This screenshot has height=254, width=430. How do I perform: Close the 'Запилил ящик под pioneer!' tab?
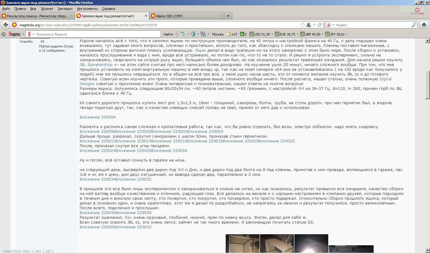pos(146,16)
